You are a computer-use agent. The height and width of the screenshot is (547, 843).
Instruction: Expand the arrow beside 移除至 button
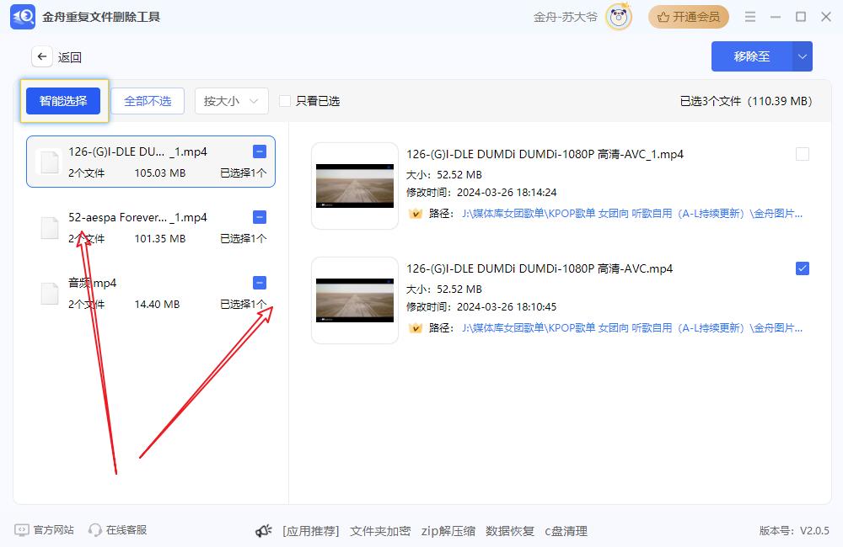(x=802, y=56)
